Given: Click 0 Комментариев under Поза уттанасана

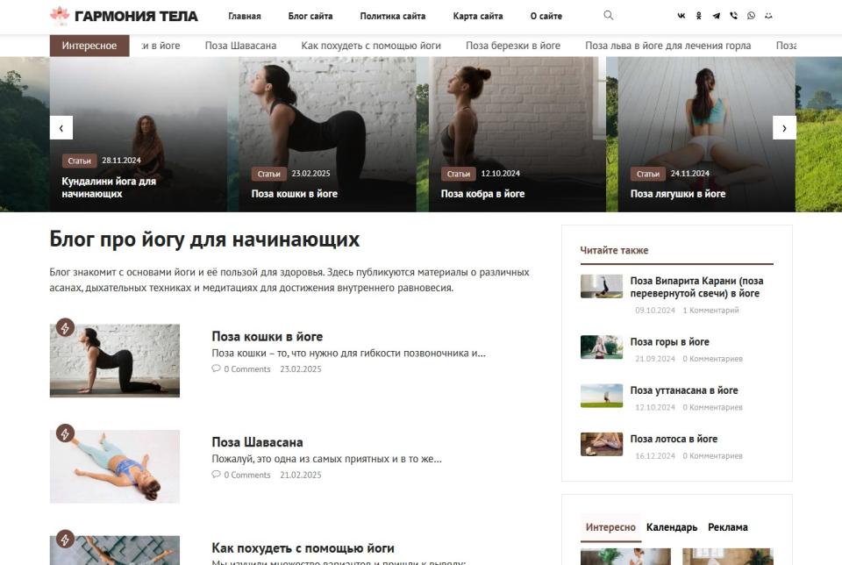Looking at the screenshot, I should (x=712, y=408).
